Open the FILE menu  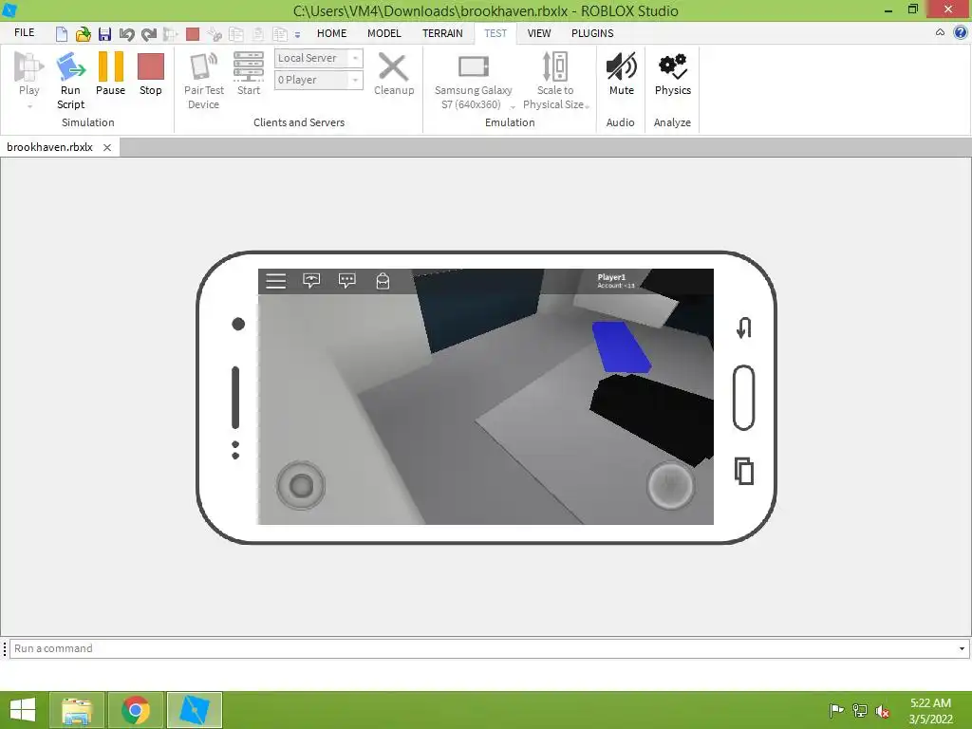click(x=24, y=33)
